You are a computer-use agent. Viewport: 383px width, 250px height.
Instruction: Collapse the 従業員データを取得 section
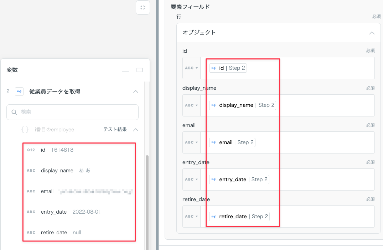135,92
